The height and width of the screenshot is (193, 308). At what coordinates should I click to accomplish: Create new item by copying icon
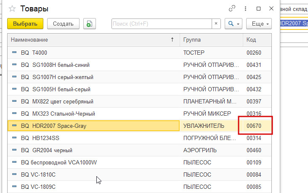click(x=90, y=24)
